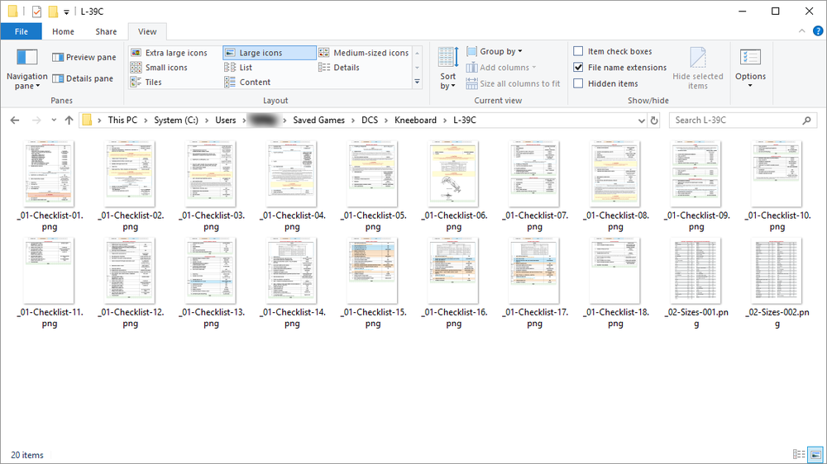Go forward in folder history
The width and height of the screenshot is (827, 464).
click(36, 120)
